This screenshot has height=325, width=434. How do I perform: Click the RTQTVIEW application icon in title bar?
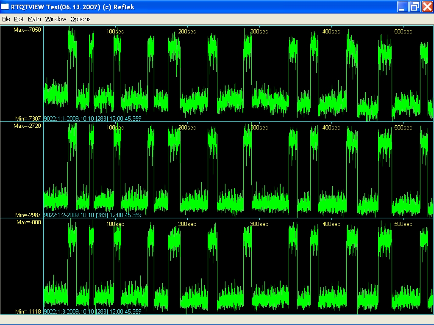point(5,7)
